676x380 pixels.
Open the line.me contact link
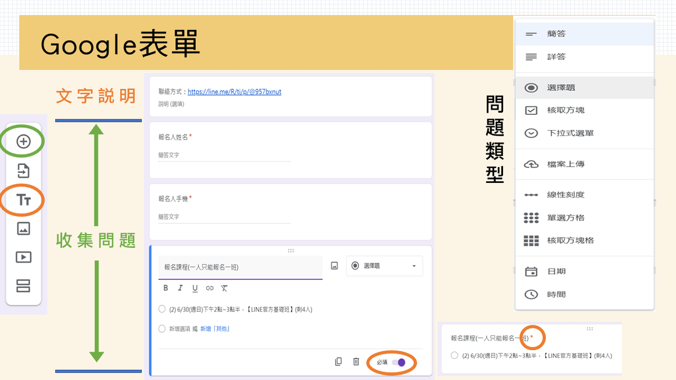(x=234, y=92)
